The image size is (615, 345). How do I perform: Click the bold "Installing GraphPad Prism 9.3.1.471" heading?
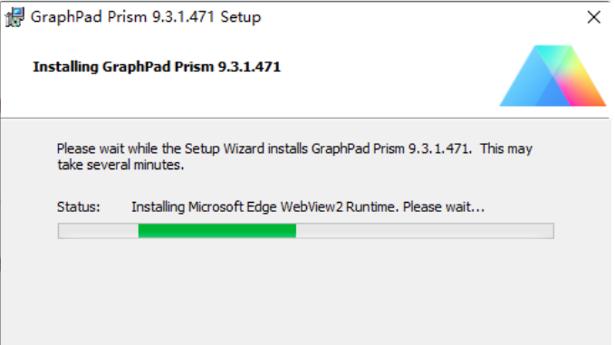[157, 67]
